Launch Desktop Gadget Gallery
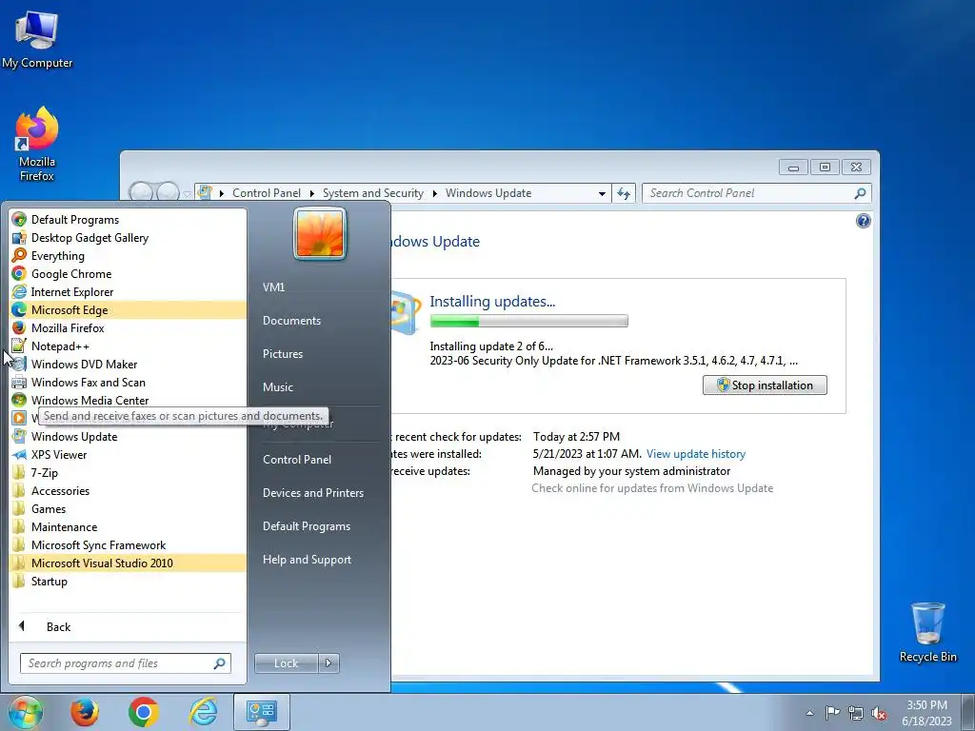 click(x=128, y=237)
